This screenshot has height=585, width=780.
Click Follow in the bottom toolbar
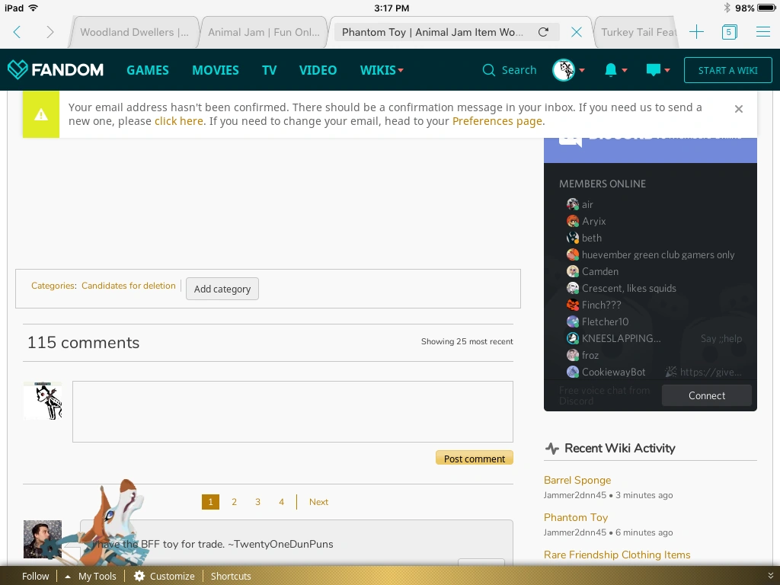pyautogui.click(x=35, y=576)
